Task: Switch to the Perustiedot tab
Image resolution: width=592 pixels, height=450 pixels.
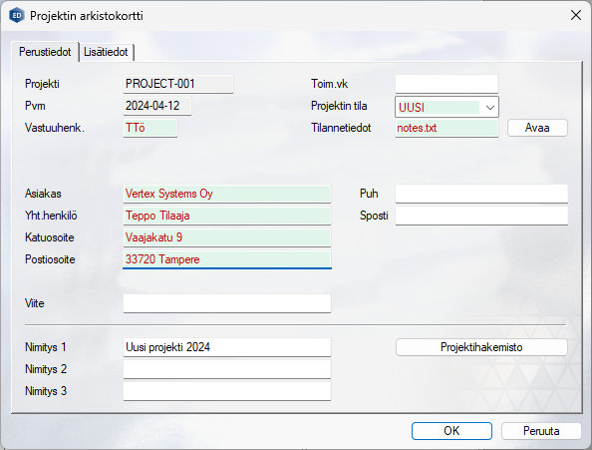Action: point(45,52)
